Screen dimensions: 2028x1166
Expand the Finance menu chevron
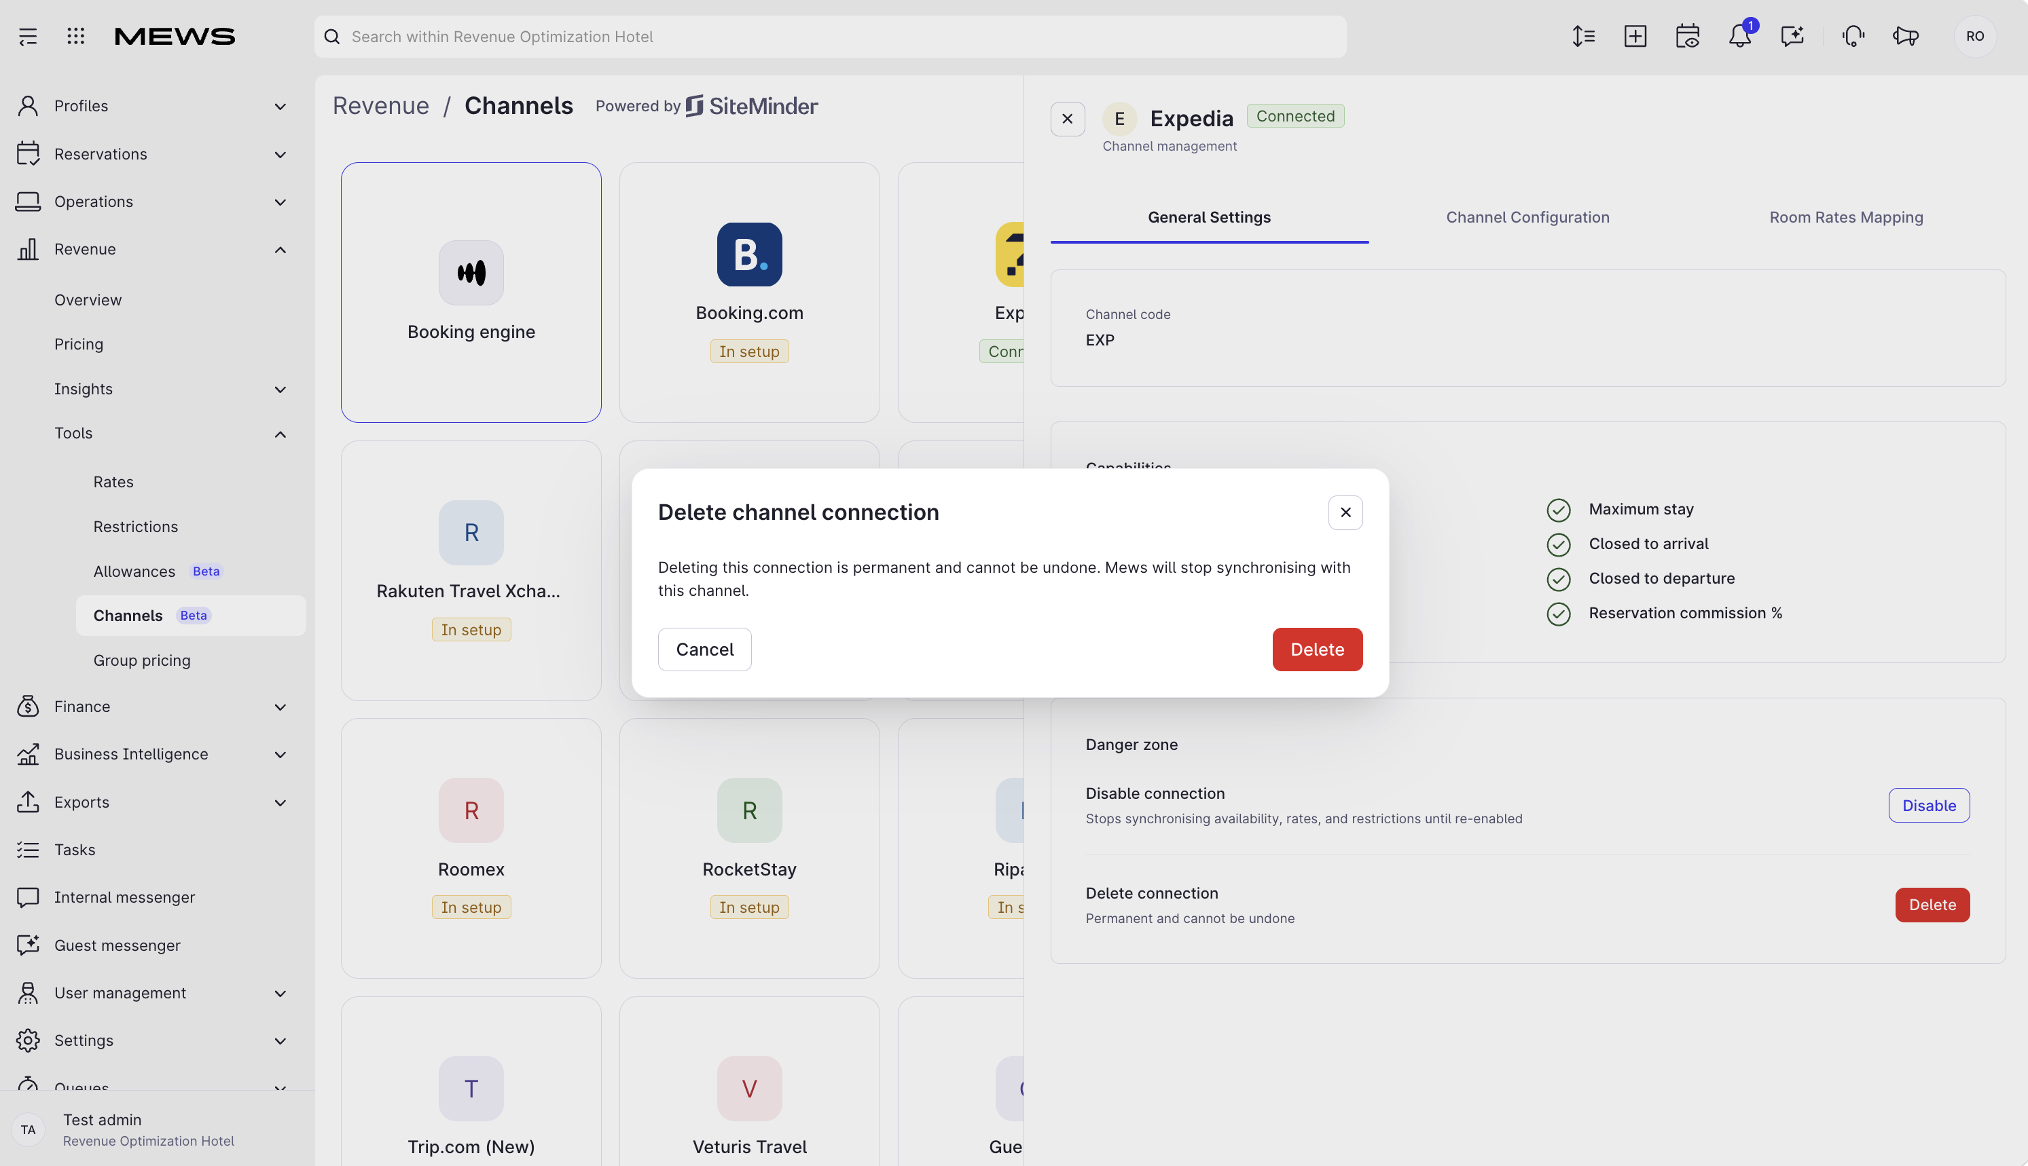tap(280, 707)
